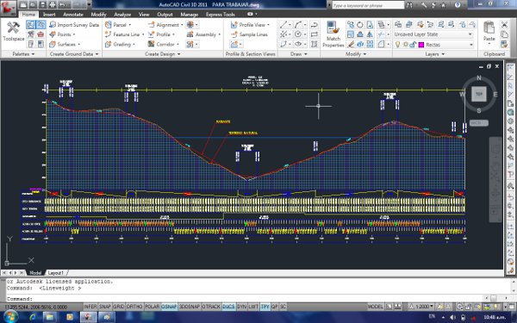Open the Layout1 tab
The width and height of the screenshot is (517, 323).
pos(55,273)
